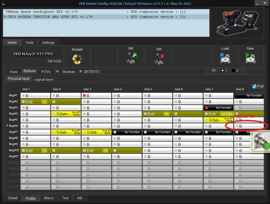
Task: Switch to the Boolean tab
Action: pyautogui.click(x=67, y=72)
